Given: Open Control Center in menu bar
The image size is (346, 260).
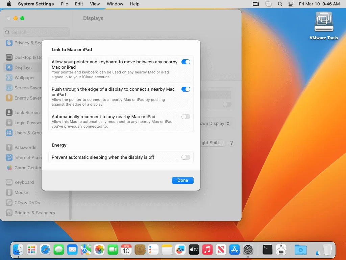Looking at the screenshot, I should coord(291,4).
